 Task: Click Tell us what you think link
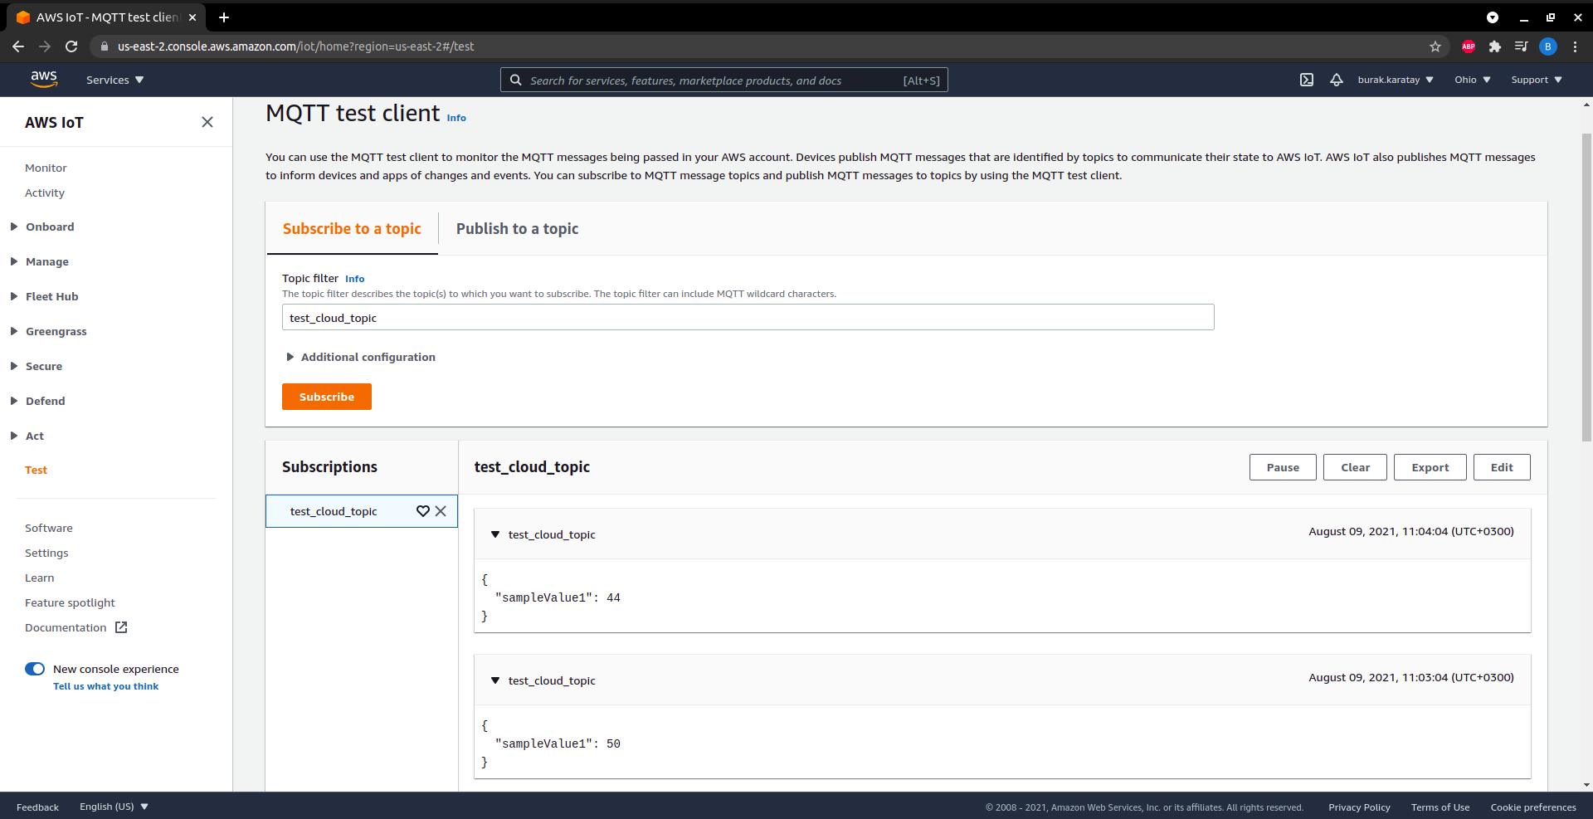106,686
